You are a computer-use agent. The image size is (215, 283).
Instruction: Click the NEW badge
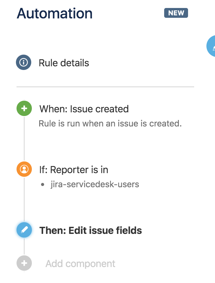click(176, 13)
